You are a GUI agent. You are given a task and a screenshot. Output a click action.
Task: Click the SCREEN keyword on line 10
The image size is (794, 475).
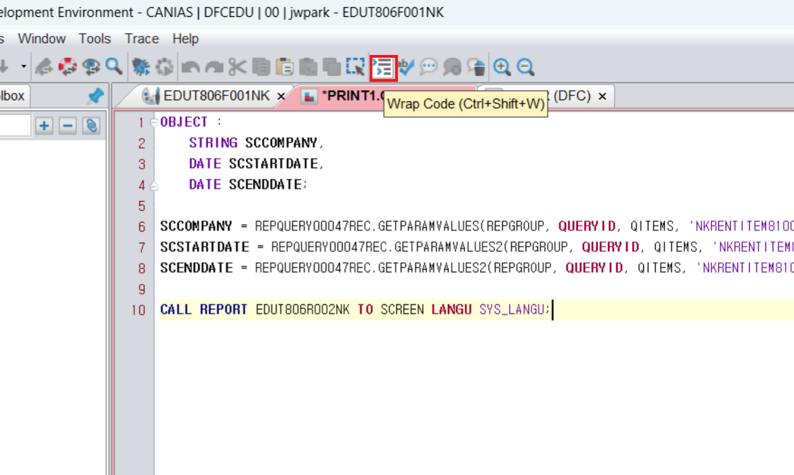402,310
